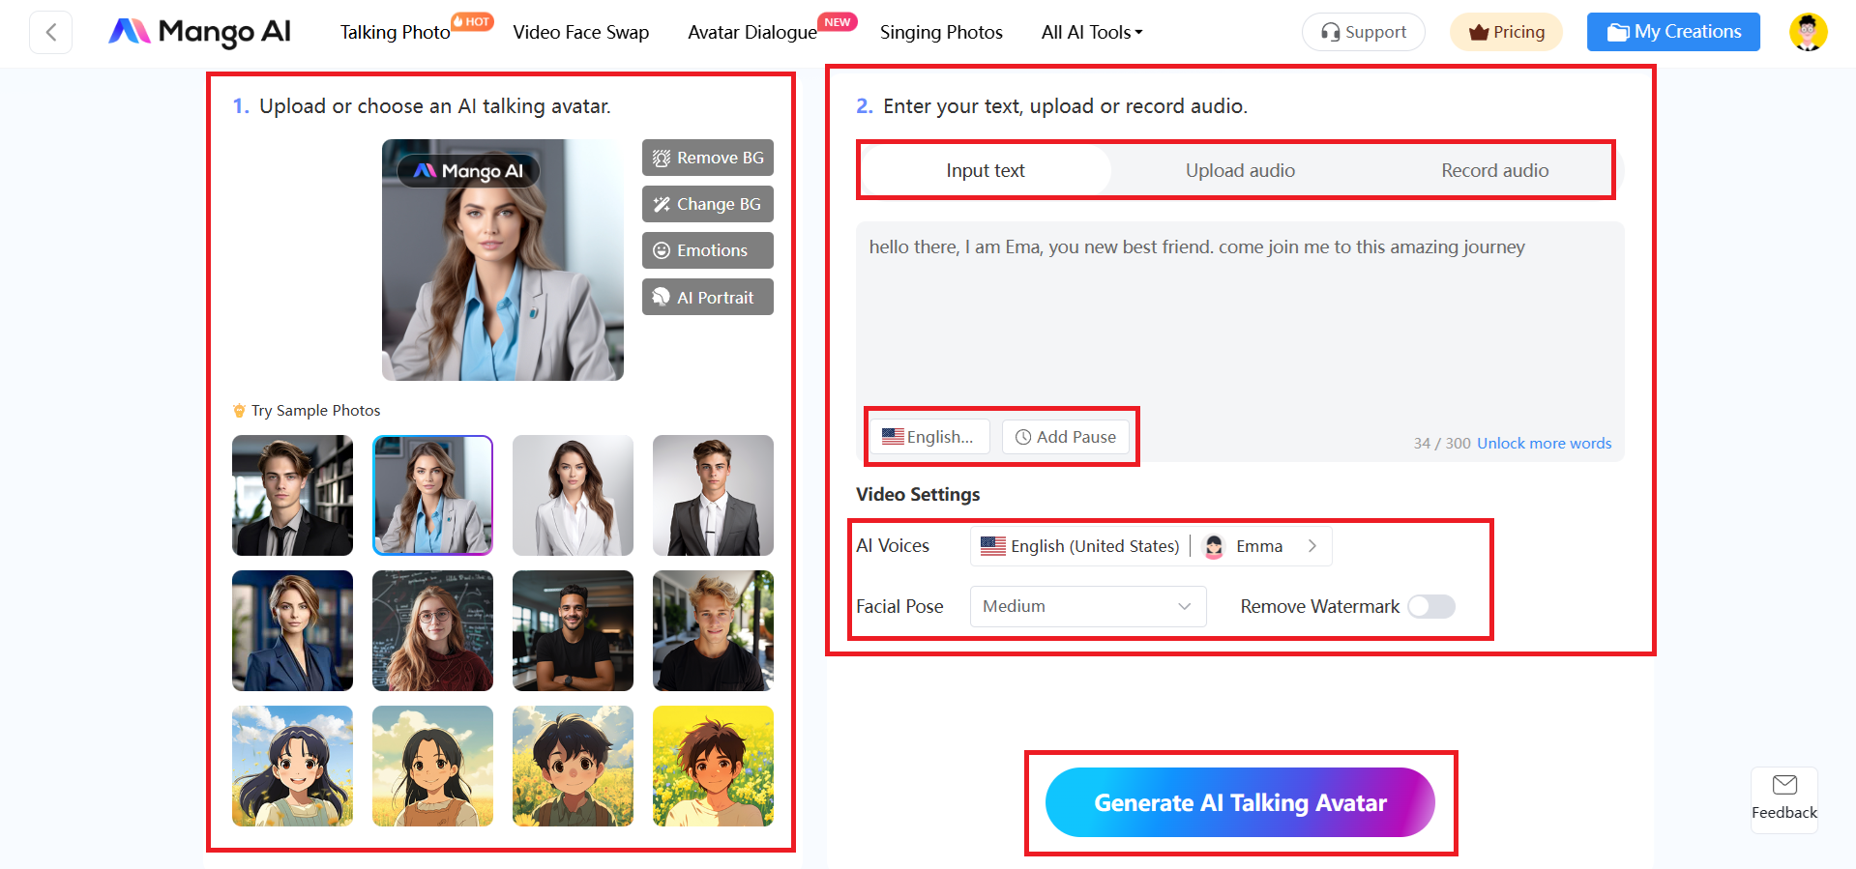Toggle the Remove Watermark switch

tap(1431, 606)
